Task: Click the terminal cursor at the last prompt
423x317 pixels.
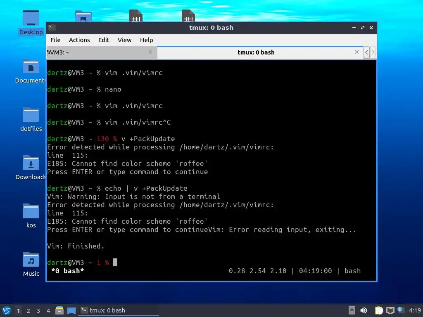Action: pyautogui.click(x=115, y=262)
